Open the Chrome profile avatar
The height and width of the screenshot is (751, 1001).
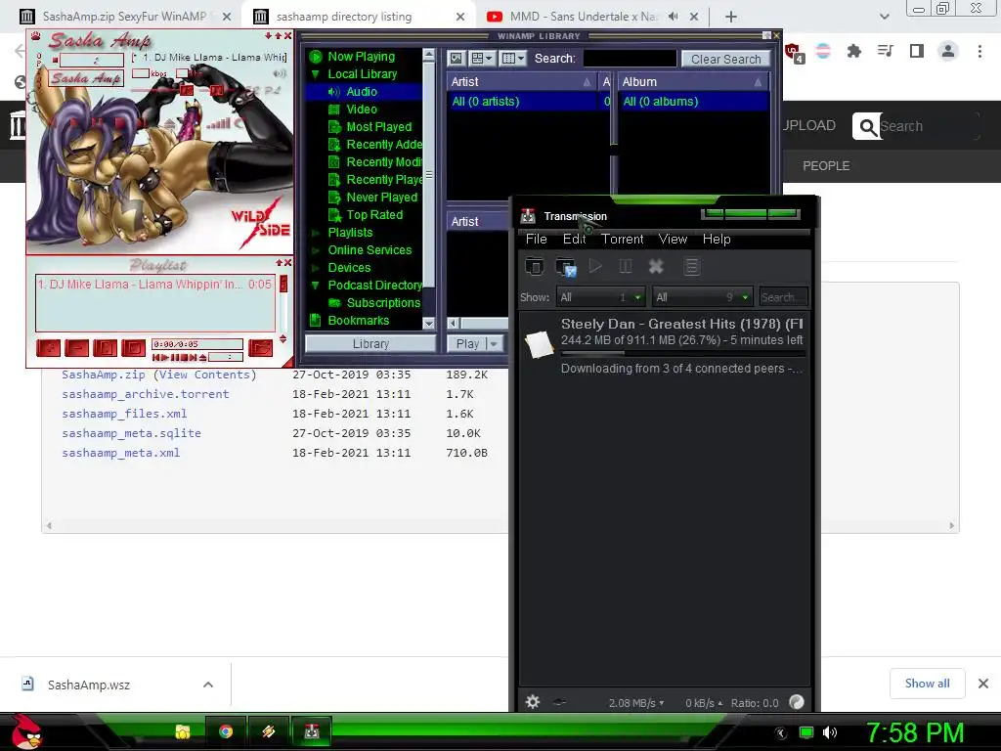pyautogui.click(x=948, y=51)
